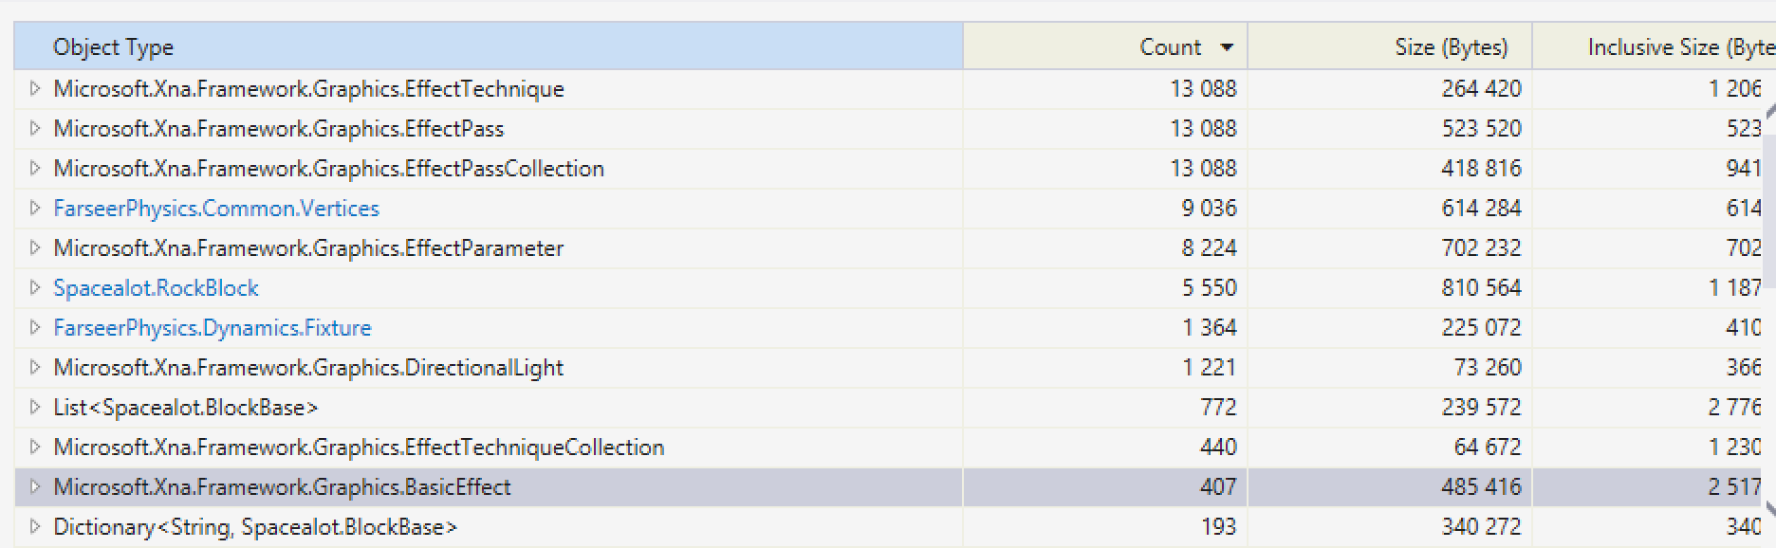Image resolution: width=1776 pixels, height=548 pixels.
Task: Expand the EffectTechnique row triangle
Action: point(35,88)
